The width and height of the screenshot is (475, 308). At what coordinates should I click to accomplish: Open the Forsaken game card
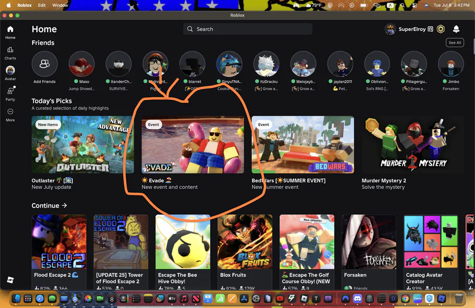(369, 252)
